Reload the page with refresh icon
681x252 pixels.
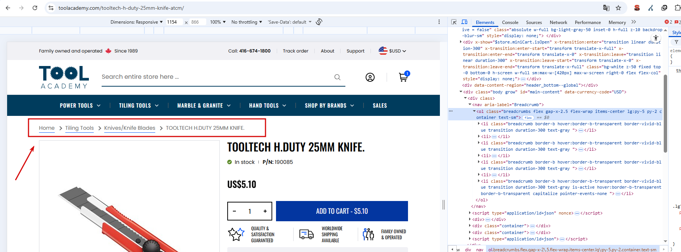[35, 8]
